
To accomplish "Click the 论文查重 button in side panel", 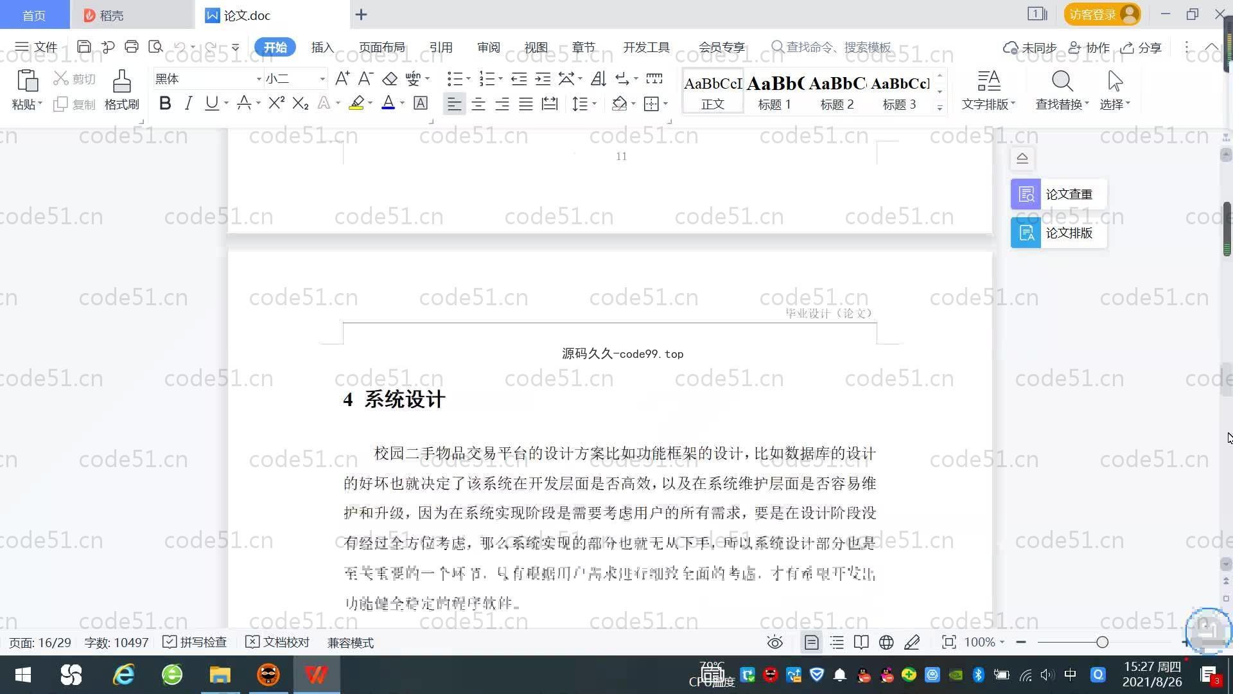I will 1058,194.
